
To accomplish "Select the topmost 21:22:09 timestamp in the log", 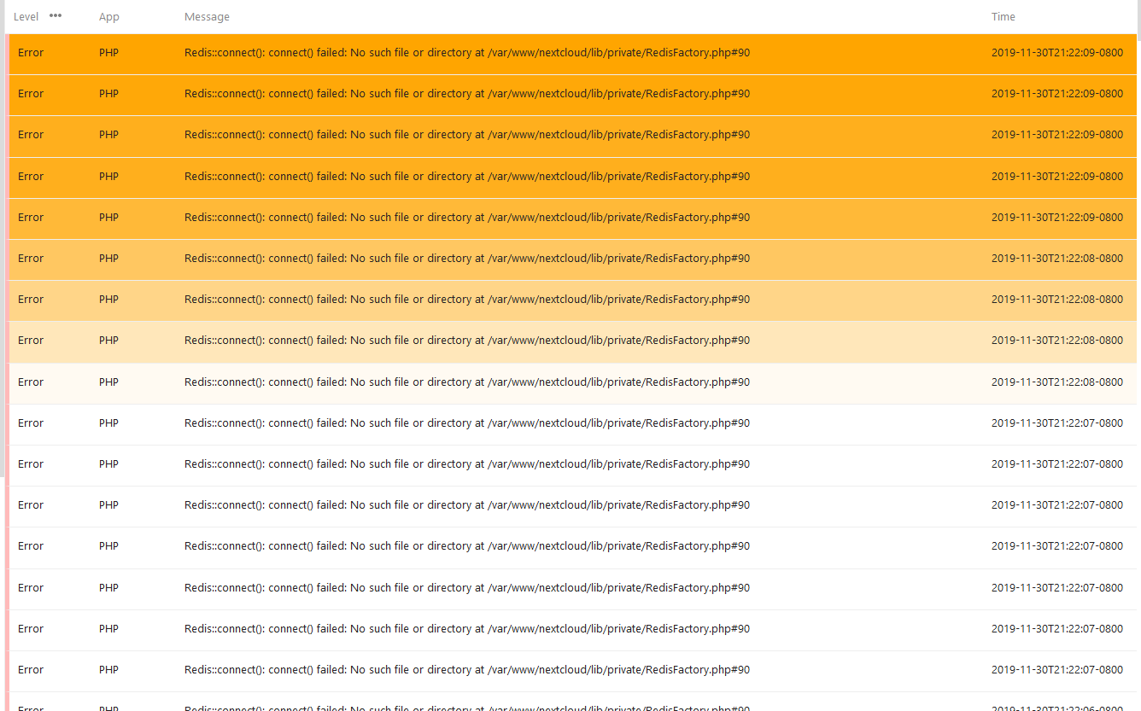I will click(x=1056, y=53).
